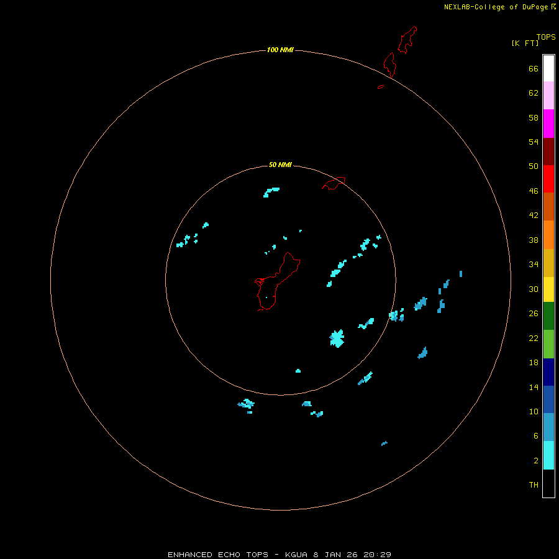The height and width of the screenshot is (559, 559).
Task: Pick the cyan legend swatch
Action: point(548,455)
